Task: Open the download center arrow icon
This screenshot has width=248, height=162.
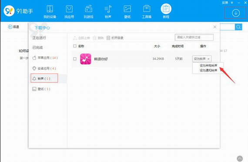Action: tap(236, 13)
